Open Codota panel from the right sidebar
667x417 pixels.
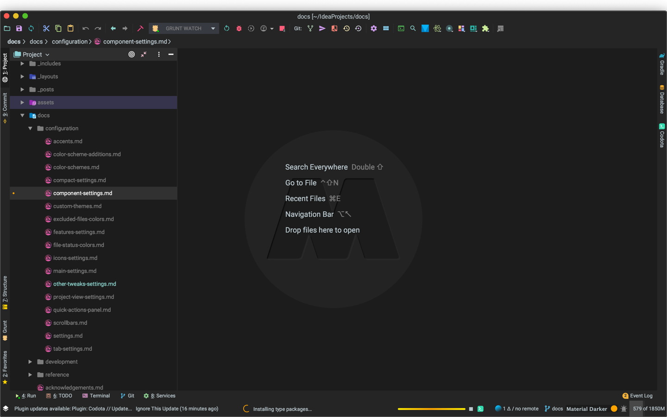[661, 136]
